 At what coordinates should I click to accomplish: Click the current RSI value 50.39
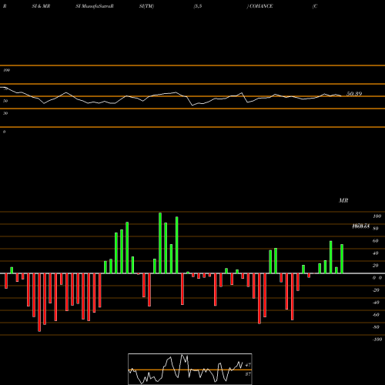[354, 94]
